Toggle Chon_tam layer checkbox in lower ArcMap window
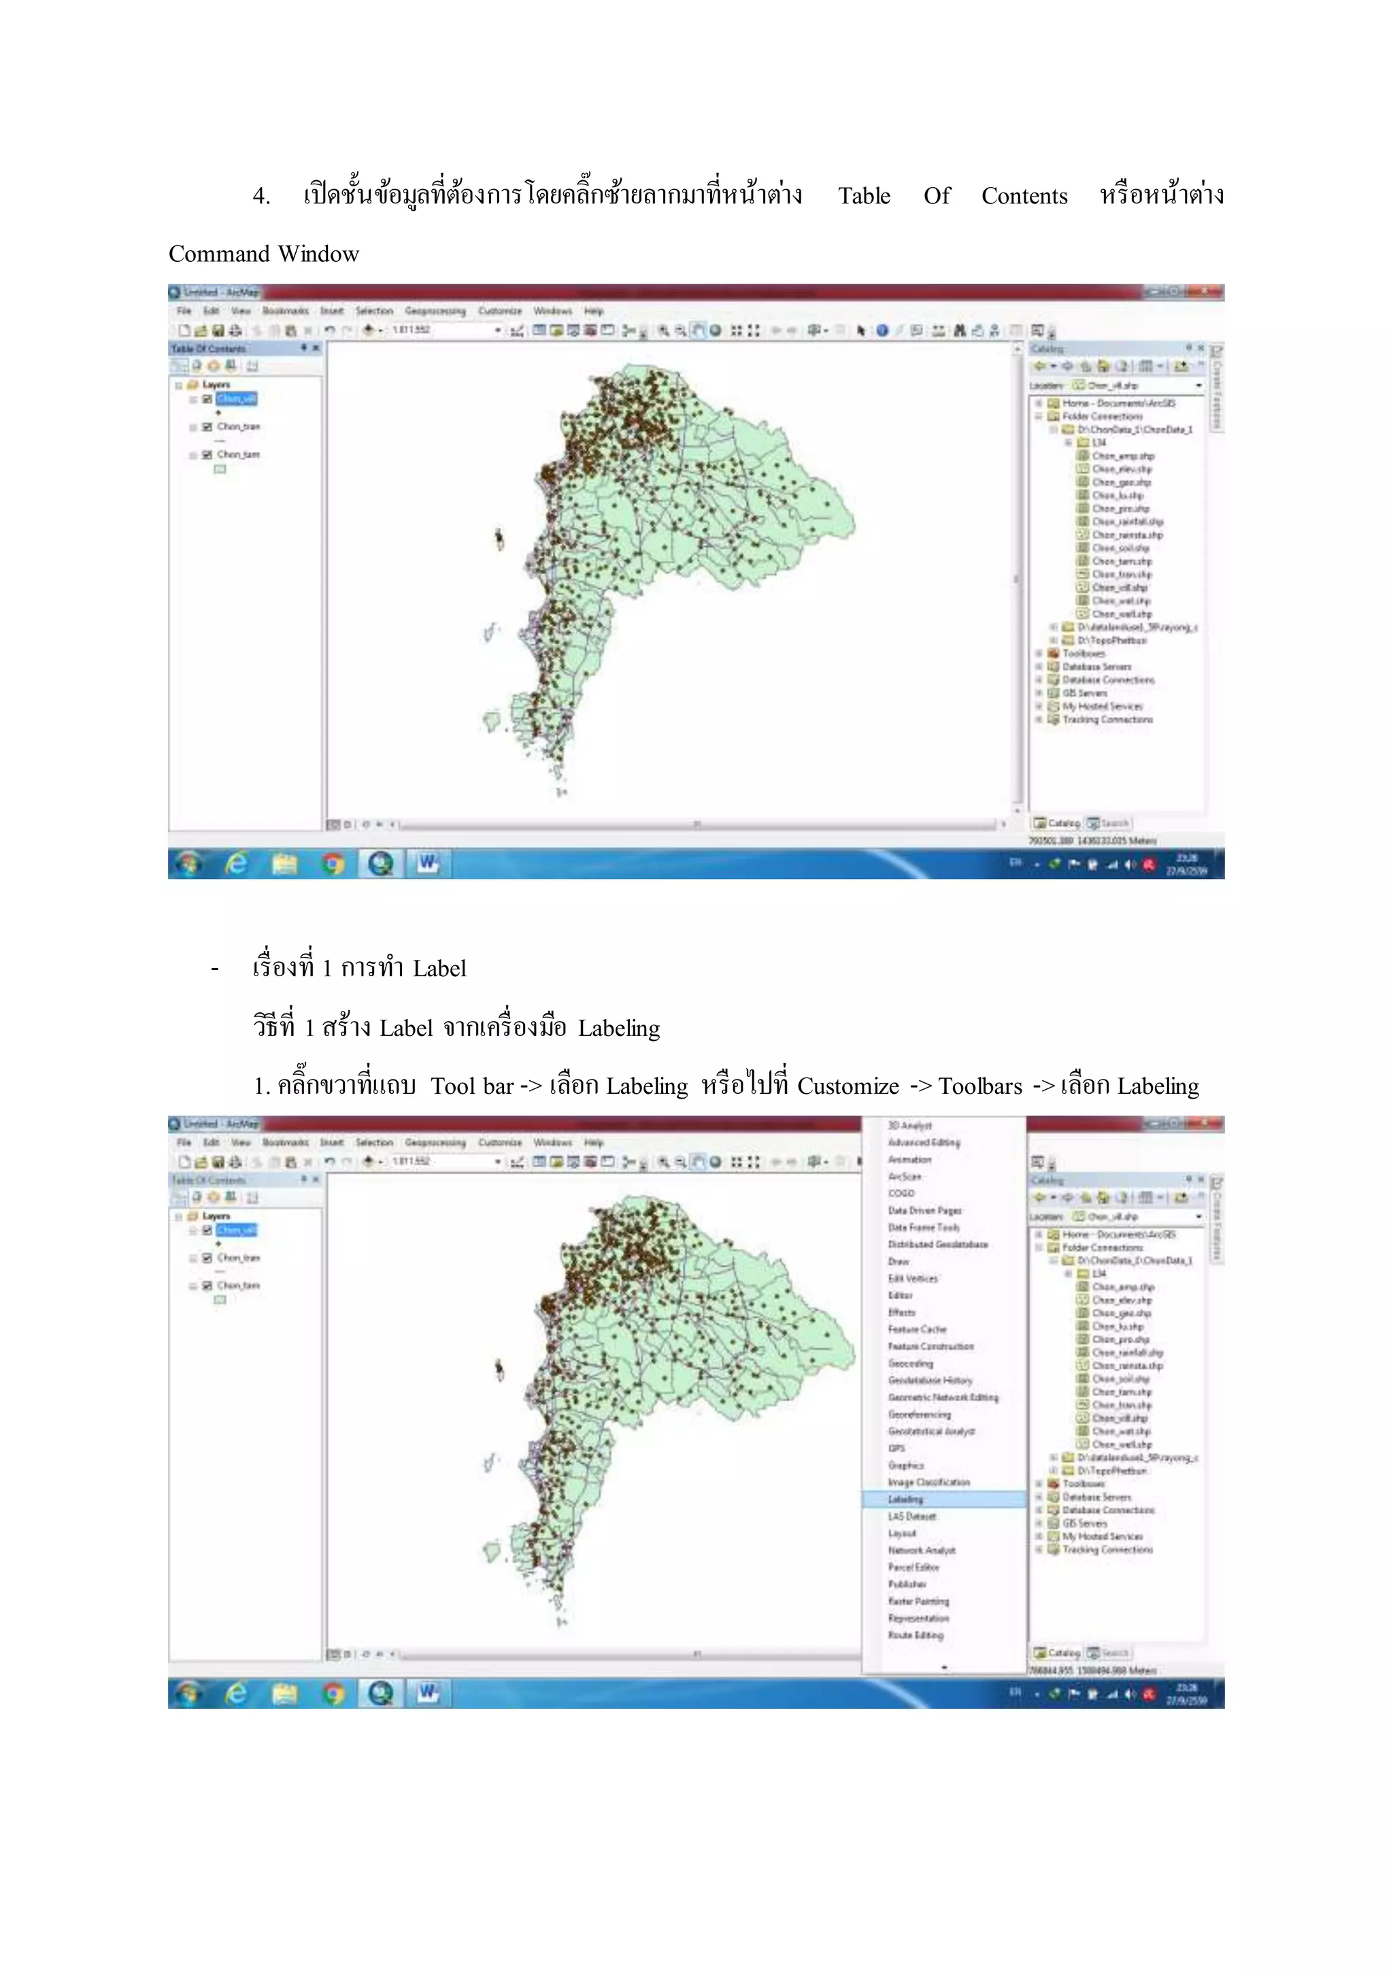The width and height of the screenshot is (1393, 1970). 207,1285
